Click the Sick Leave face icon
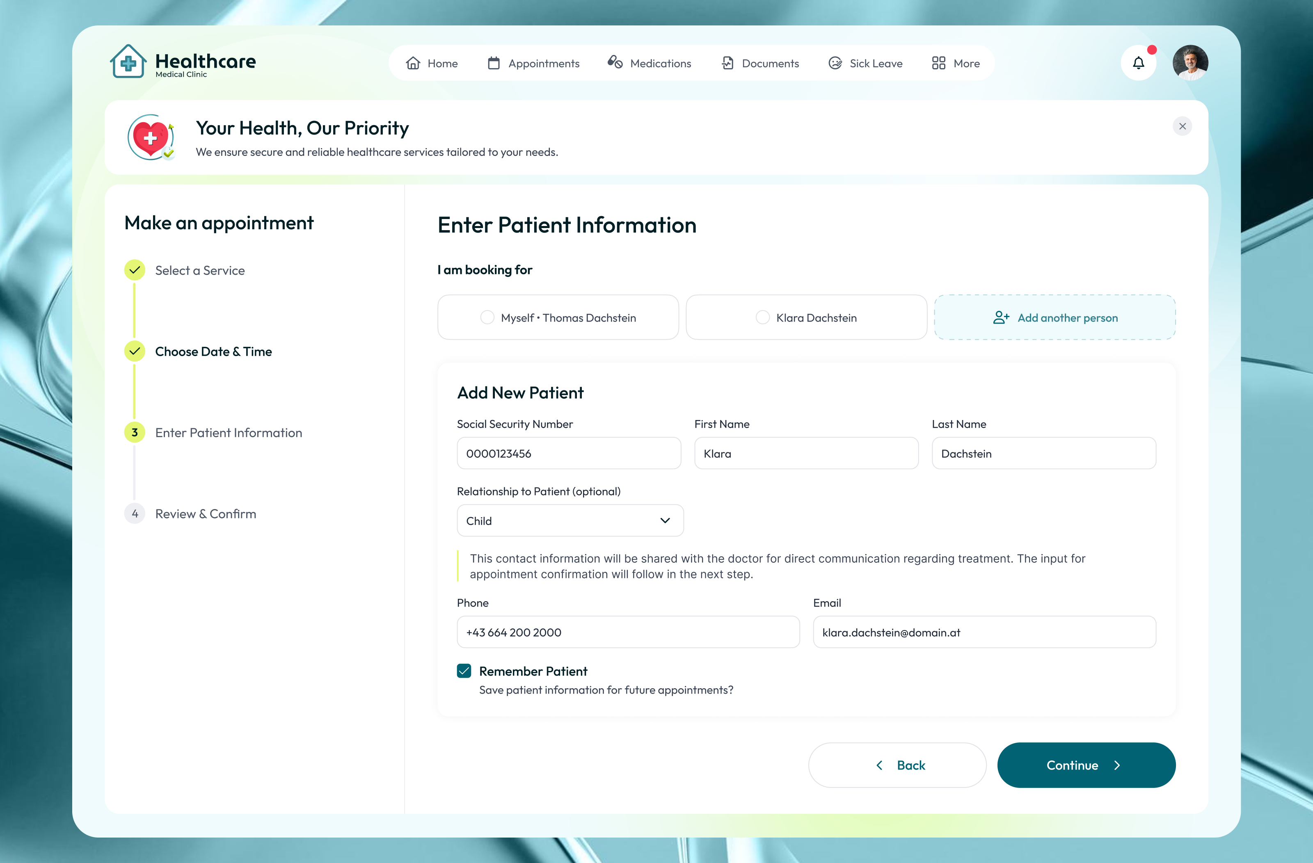Viewport: 1313px width, 863px height. [x=835, y=64]
